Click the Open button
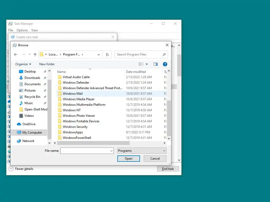 pyautogui.click(x=129, y=159)
